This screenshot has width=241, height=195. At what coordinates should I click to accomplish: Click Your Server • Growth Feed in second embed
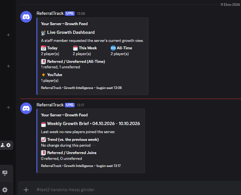(64, 115)
